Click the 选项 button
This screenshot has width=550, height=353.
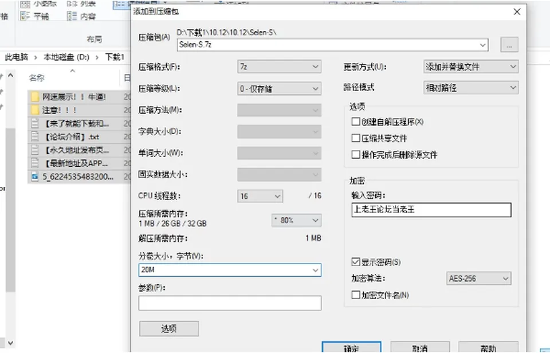(168, 329)
